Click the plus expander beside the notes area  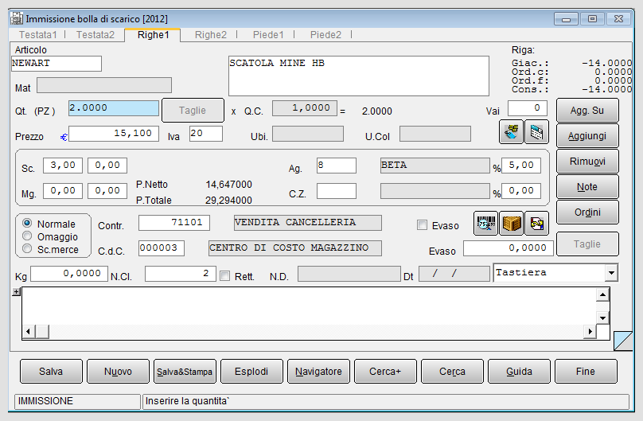[16, 292]
